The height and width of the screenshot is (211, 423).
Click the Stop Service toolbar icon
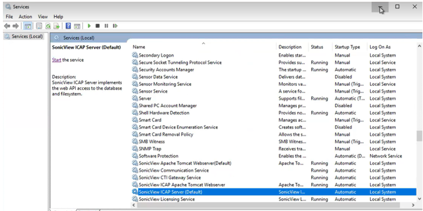coord(98,26)
